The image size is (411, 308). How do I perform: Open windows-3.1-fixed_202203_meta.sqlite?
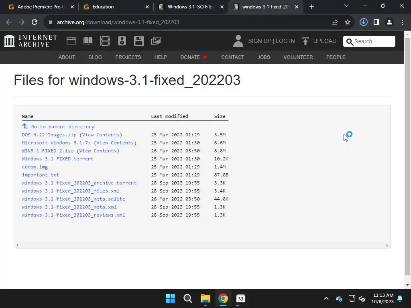point(73,199)
